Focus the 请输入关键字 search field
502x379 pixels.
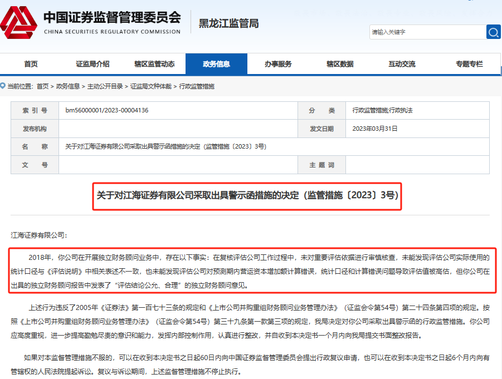coord(428,32)
